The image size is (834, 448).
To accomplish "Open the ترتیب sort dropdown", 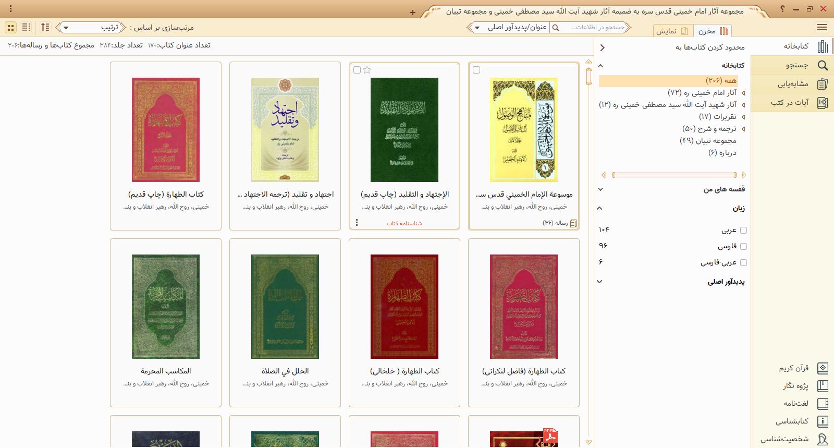I will (x=91, y=27).
